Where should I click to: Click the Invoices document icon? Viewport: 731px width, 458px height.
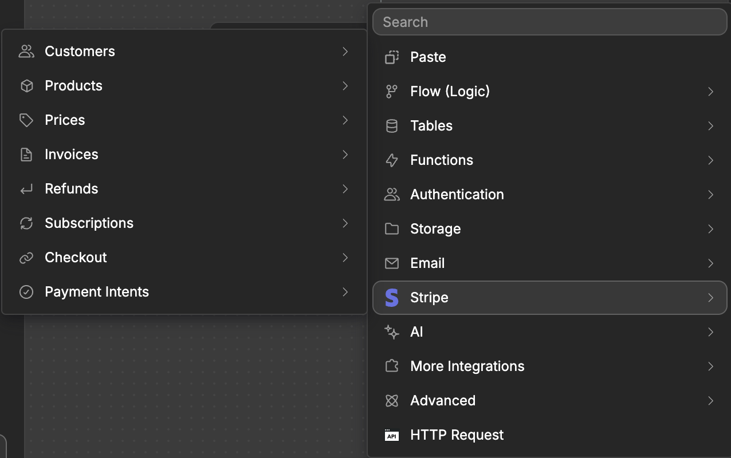coord(26,155)
